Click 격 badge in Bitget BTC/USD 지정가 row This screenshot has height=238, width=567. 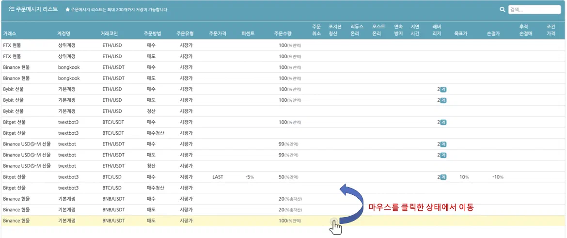pyautogui.click(x=443, y=177)
